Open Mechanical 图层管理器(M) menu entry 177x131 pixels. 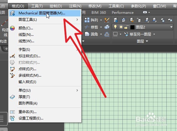click(x=45, y=13)
